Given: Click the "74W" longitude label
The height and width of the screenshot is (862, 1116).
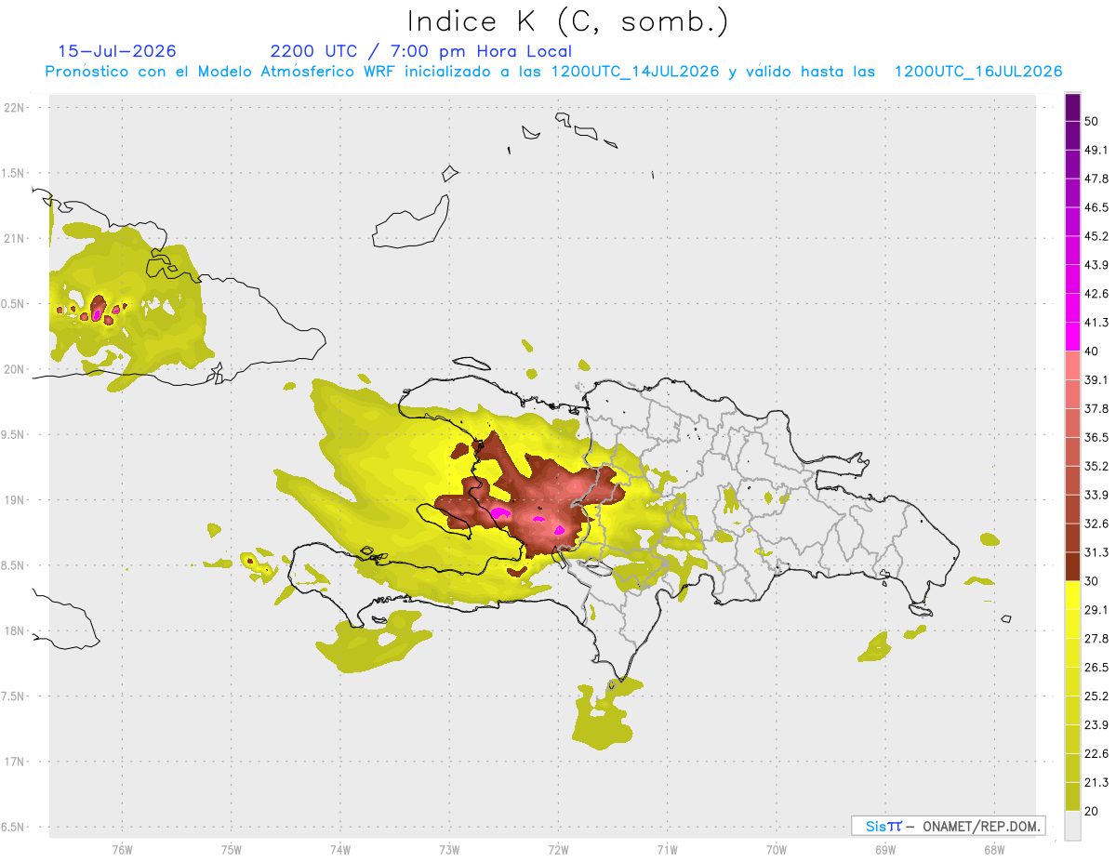Looking at the screenshot, I should pos(339,850).
